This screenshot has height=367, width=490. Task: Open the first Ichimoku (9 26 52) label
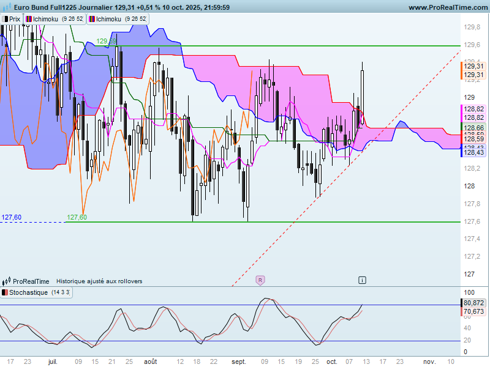[55, 19]
